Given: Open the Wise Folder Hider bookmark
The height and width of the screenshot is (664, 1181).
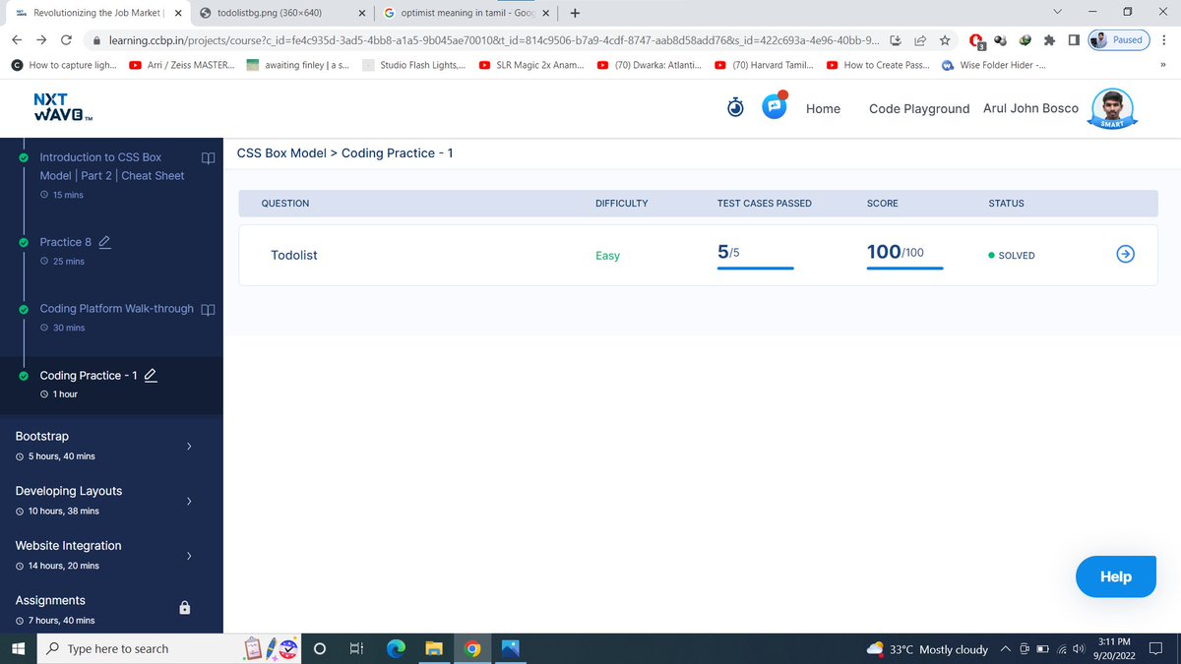Looking at the screenshot, I should pos(993,66).
